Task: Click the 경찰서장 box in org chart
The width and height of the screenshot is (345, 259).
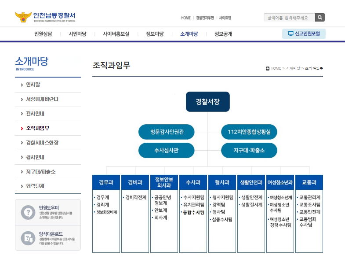Action: pyautogui.click(x=208, y=102)
